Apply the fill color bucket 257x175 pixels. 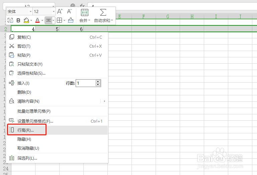(26, 20)
